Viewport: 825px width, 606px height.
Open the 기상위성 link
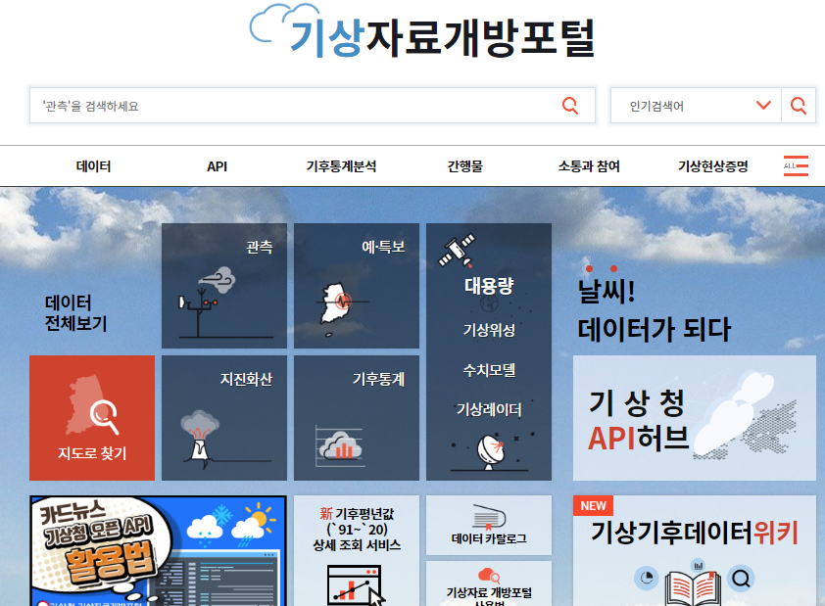(x=489, y=330)
